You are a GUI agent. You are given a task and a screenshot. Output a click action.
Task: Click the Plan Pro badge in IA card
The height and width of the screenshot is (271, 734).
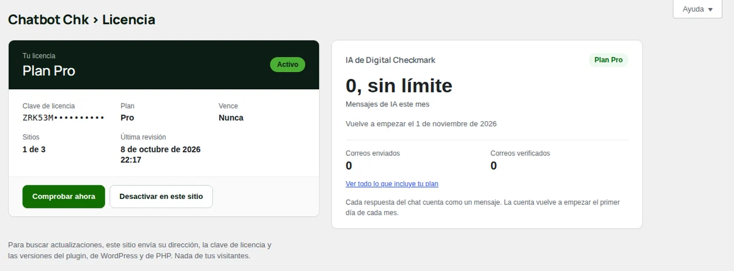point(609,60)
